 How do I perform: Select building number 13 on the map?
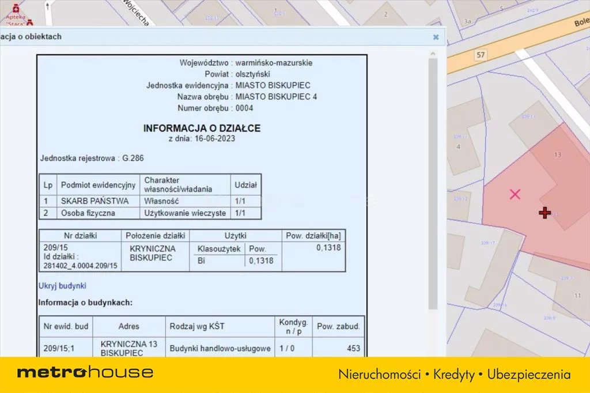point(557,155)
